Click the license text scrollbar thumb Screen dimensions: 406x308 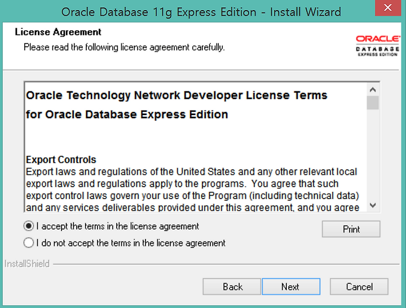pyautogui.click(x=373, y=103)
